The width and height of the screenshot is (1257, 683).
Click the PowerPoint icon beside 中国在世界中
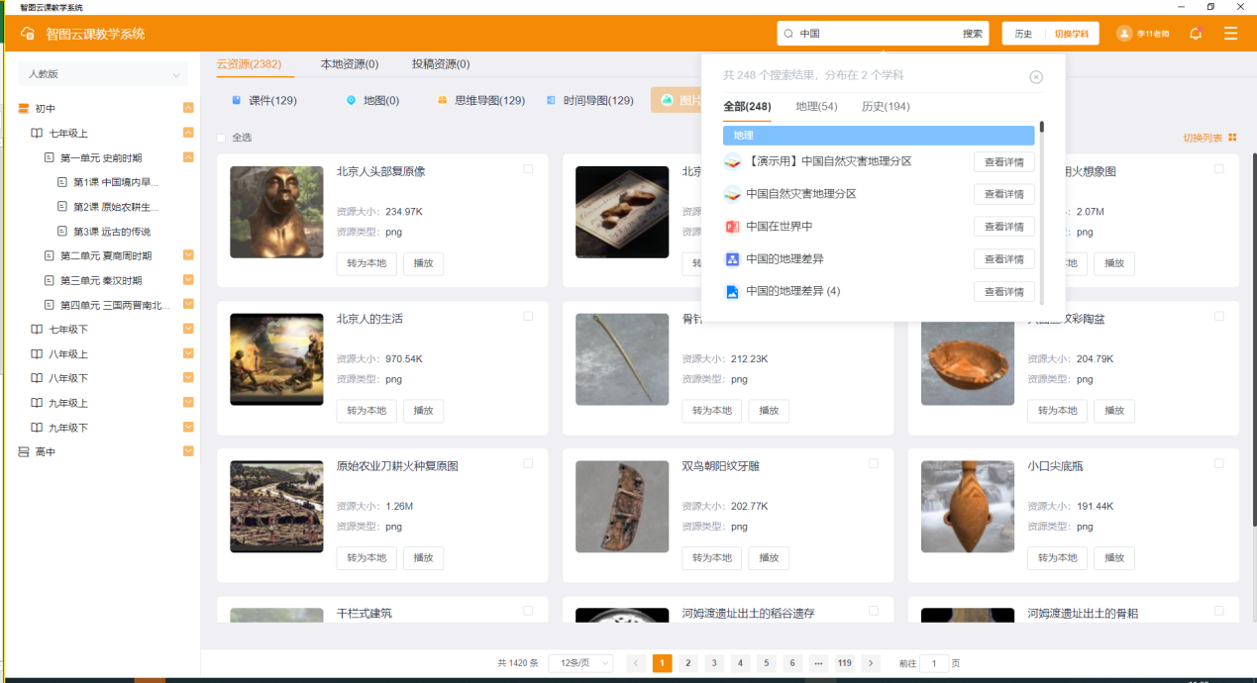coord(732,227)
